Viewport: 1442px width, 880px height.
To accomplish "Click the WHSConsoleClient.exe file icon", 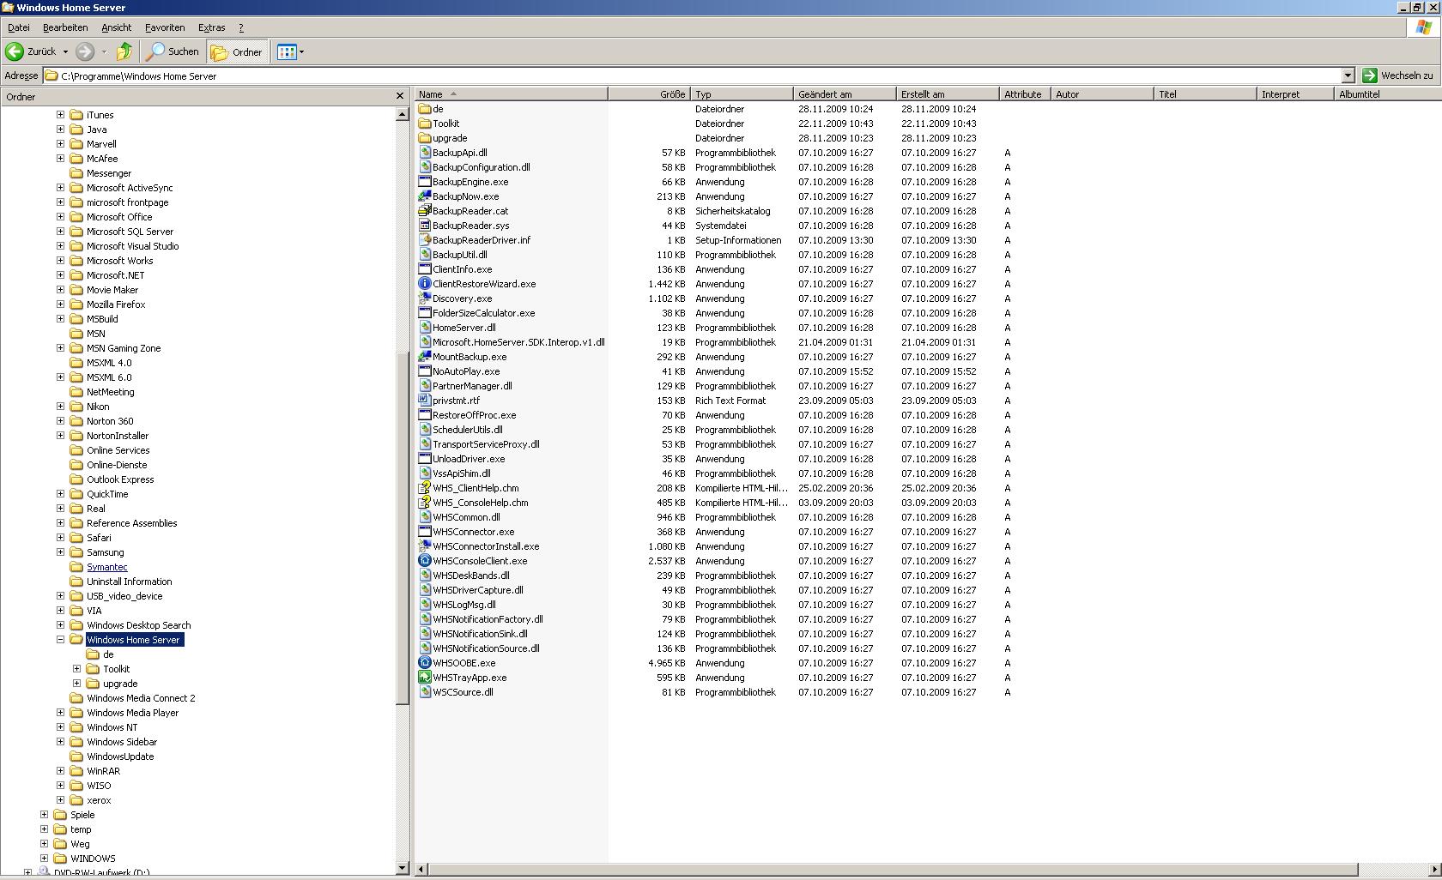I will tap(424, 561).
